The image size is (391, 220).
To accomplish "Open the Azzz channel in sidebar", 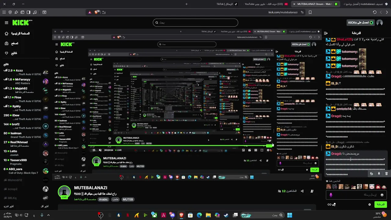I will pos(26,72).
